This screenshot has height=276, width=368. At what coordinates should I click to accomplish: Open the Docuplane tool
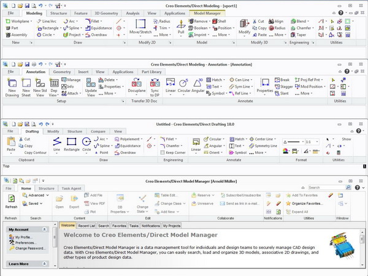pyautogui.click(x=137, y=86)
